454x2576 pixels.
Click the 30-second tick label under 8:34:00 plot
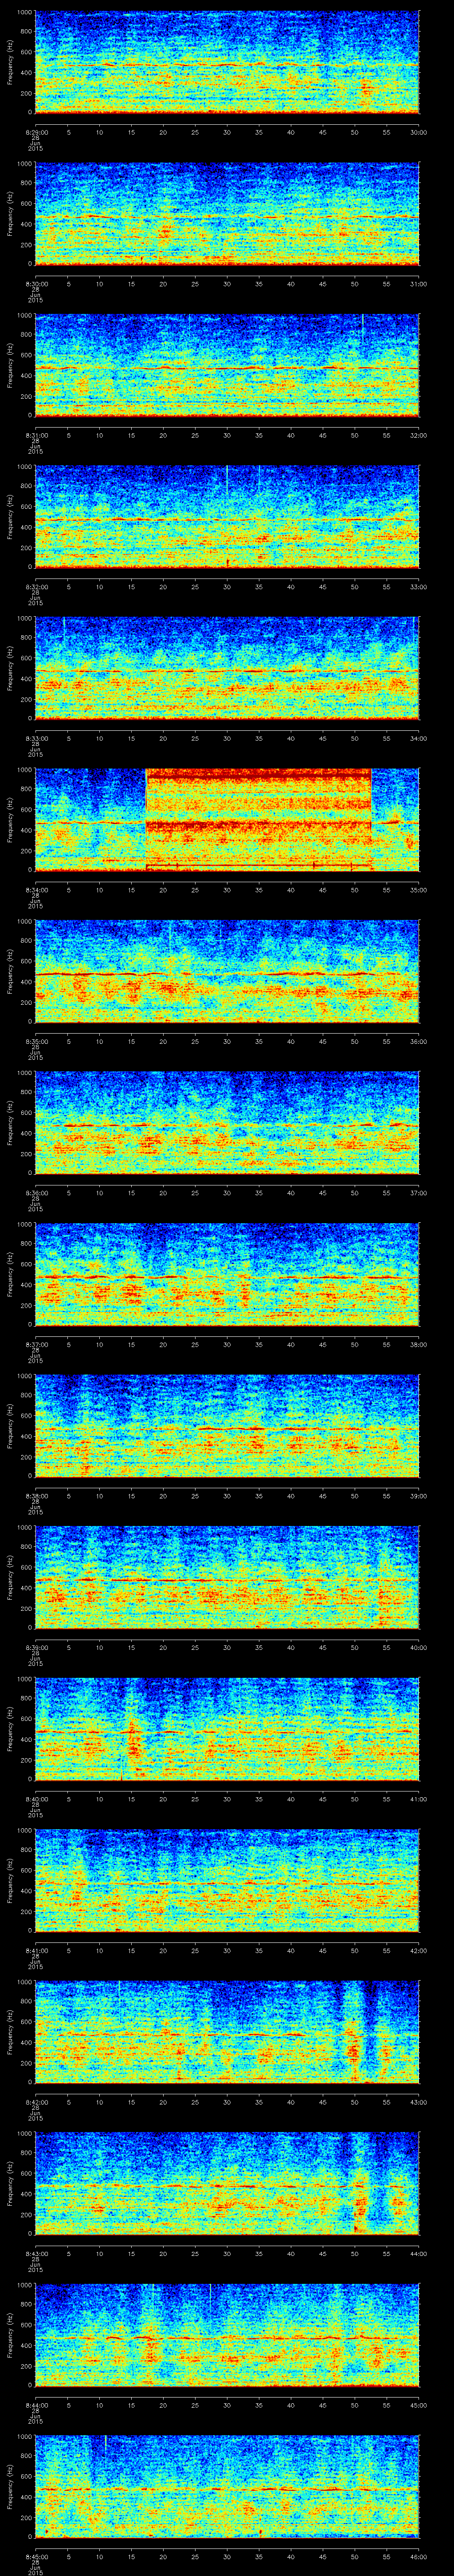click(x=227, y=890)
